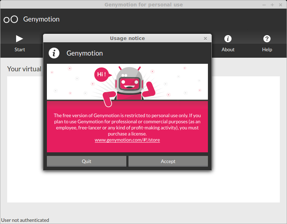This screenshot has width=287, height=224.
Task: Close the Genymotion main window
Action: pos(281,5)
